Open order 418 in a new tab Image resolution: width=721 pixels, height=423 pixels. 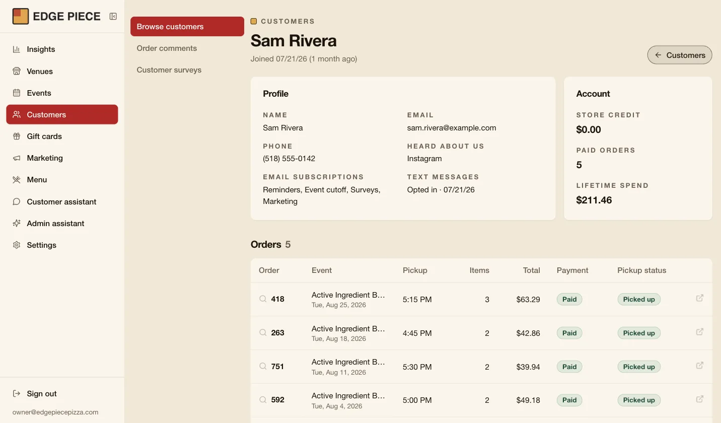pyautogui.click(x=699, y=298)
